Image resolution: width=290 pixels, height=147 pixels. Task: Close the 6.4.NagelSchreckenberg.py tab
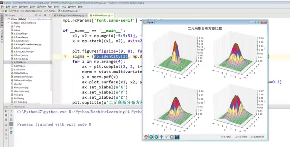(x=86, y=16)
